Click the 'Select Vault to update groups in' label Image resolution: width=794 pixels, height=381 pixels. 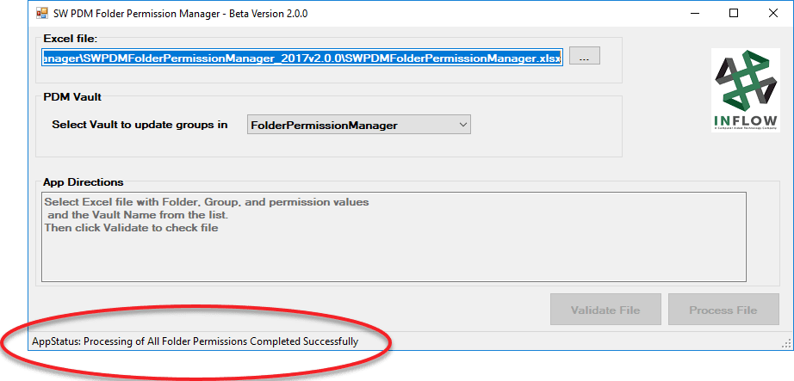click(140, 125)
